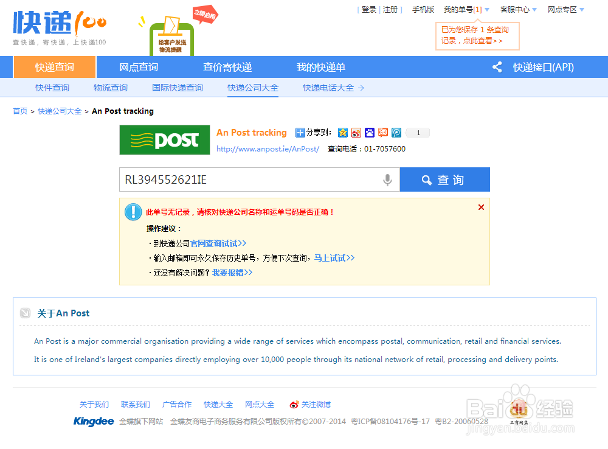Share to Baidu via paw icon
Screen dimensions: 608x449
tap(369, 132)
